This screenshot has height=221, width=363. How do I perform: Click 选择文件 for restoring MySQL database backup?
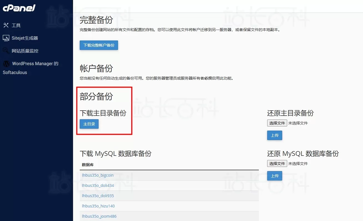tap(277, 163)
